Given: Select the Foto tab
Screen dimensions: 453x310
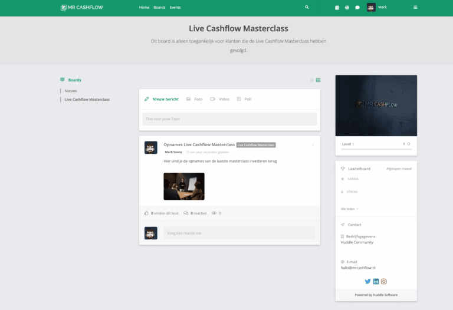Looking at the screenshot, I should (195, 99).
